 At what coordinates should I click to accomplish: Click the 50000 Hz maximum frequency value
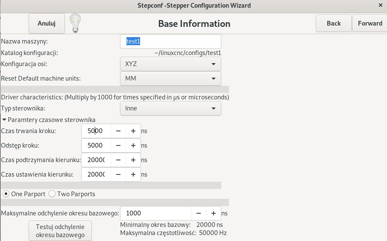213,233
